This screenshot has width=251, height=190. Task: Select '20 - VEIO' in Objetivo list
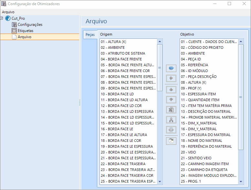[x=188, y=152]
